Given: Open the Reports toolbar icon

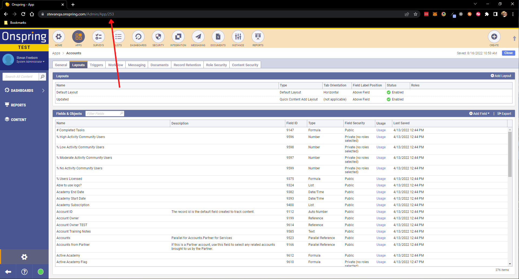Looking at the screenshot, I should tap(258, 37).
